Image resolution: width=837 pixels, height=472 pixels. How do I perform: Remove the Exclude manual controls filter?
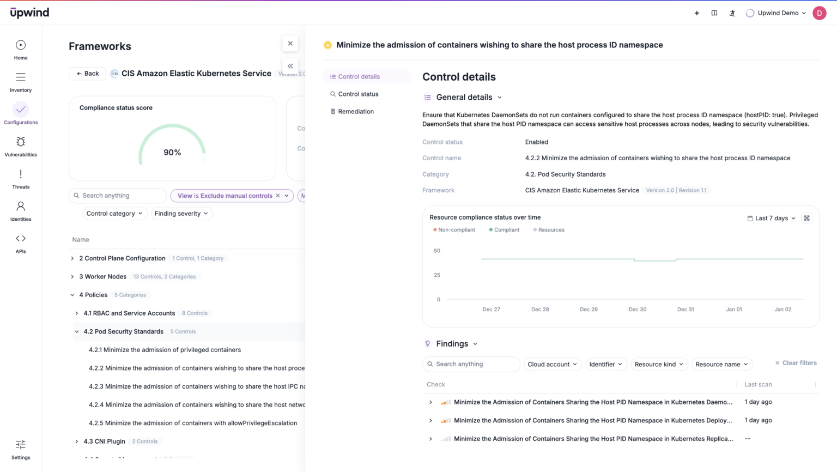[x=277, y=195]
